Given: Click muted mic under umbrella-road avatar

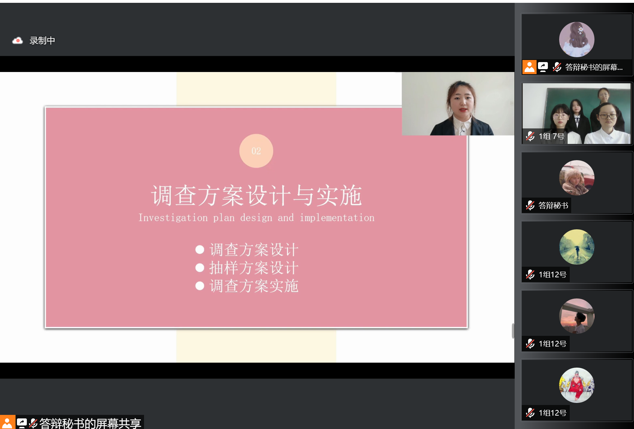Looking at the screenshot, I should (530, 274).
